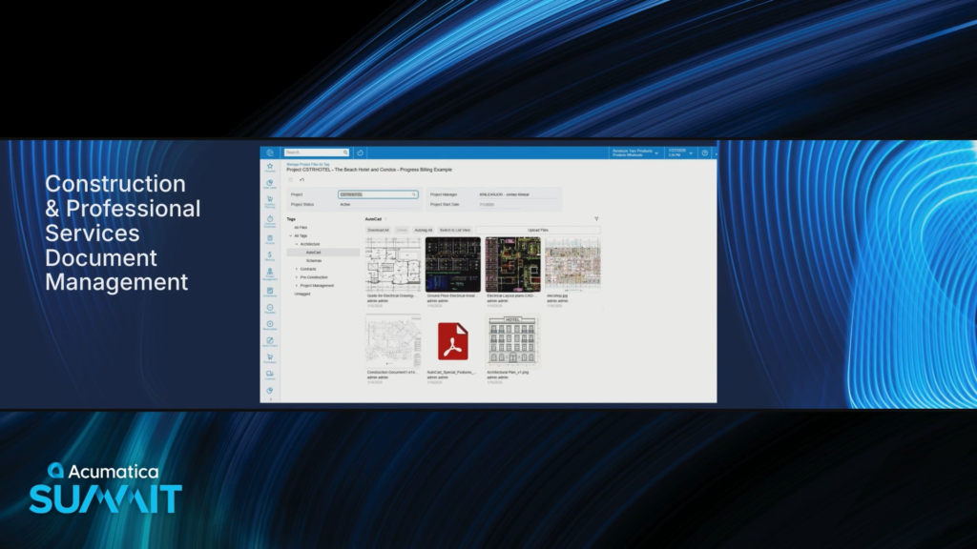
Task: Click the Purchases cart icon in sidebar
Action: (270, 358)
